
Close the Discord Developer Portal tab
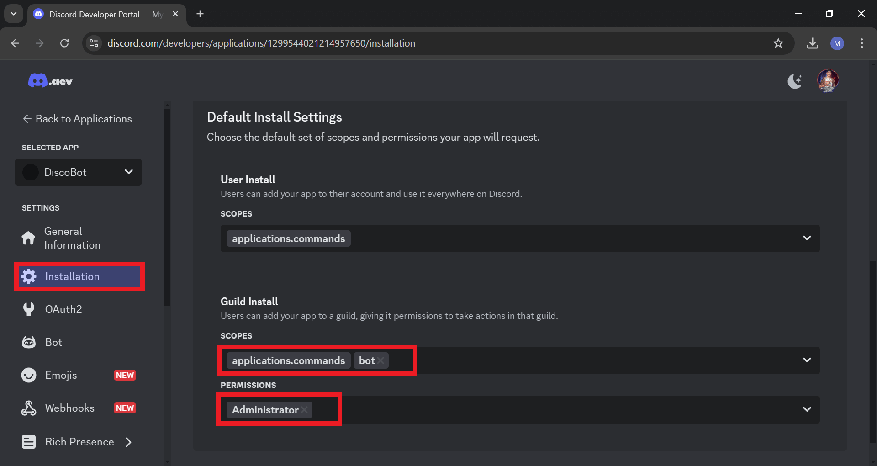(x=175, y=14)
